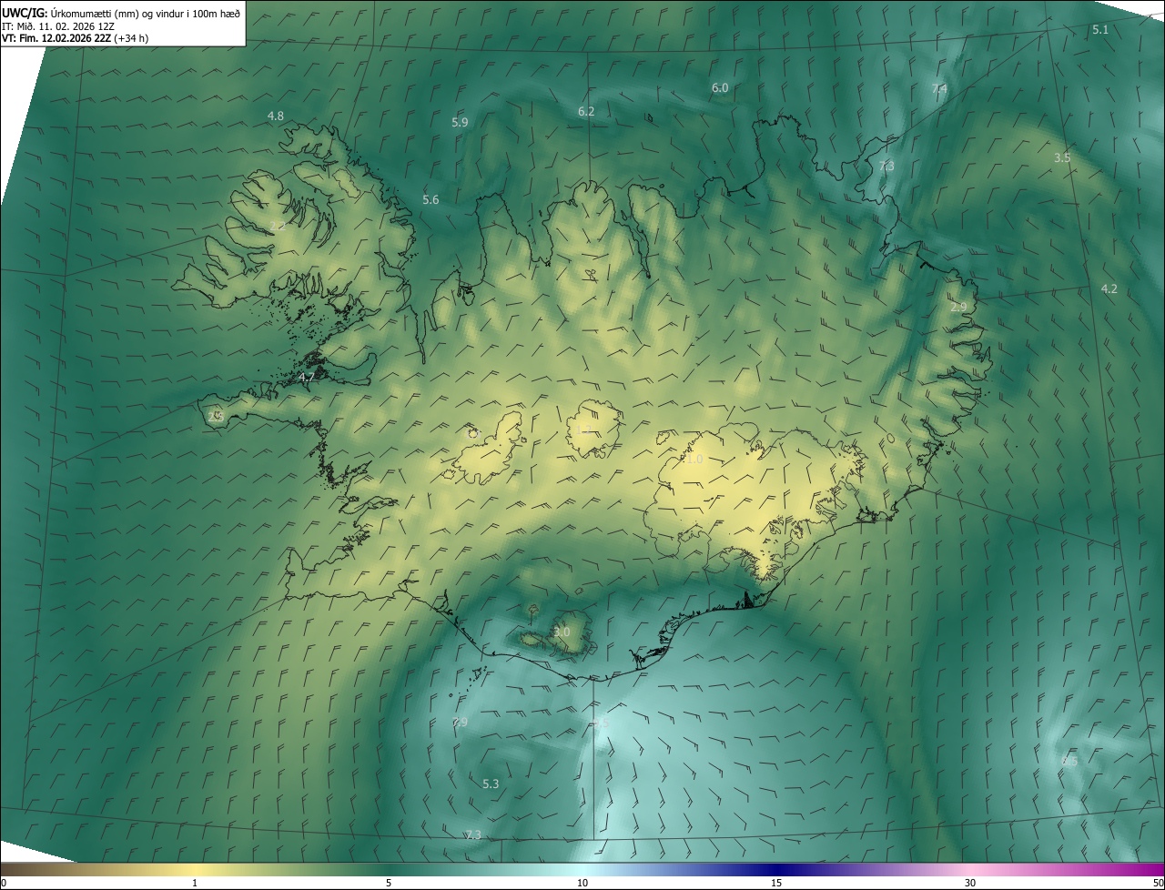
Task: Select the 5.1 map value
Action: pyautogui.click(x=1100, y=30)
